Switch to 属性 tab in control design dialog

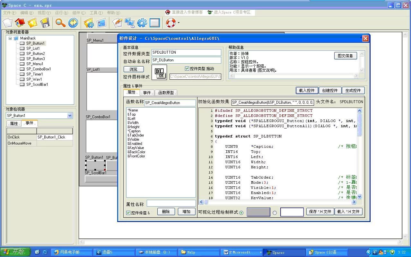click(132, 92)
